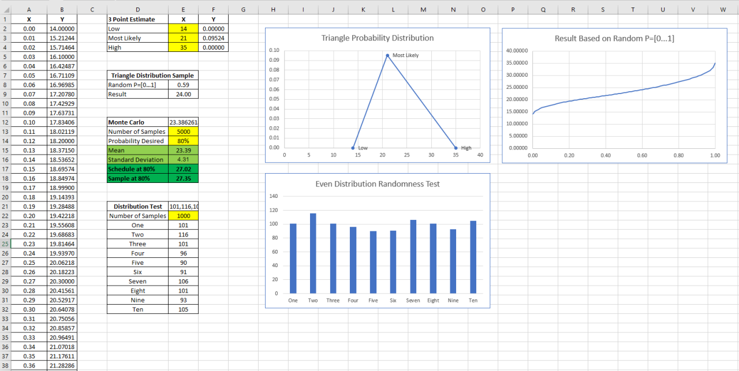
Task: Select the yellow High estimate cell showing 35
Action: 183,47
